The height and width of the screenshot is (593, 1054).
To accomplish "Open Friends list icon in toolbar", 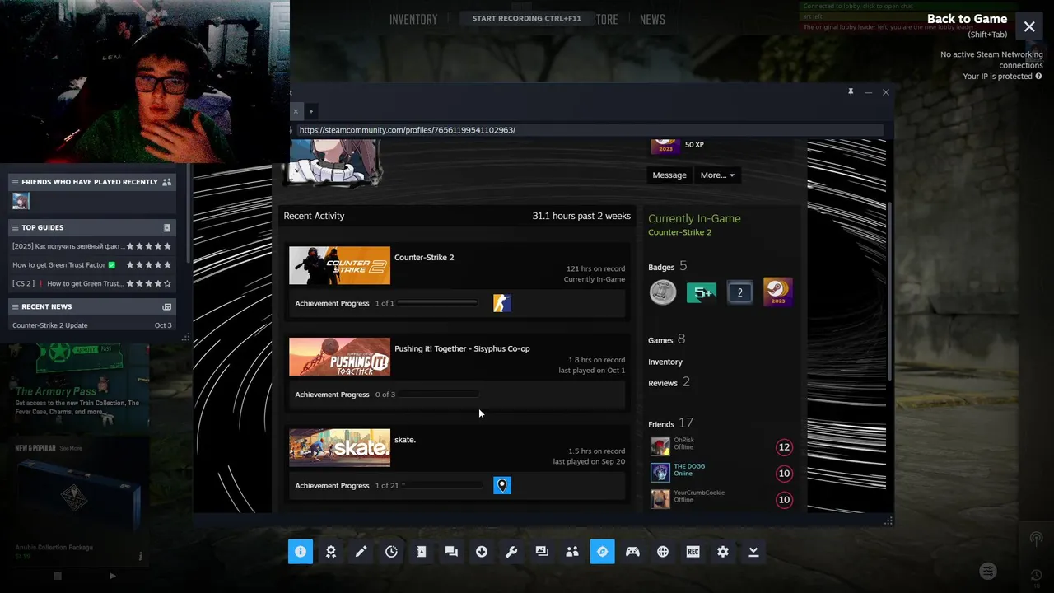I will pos(572,552).
